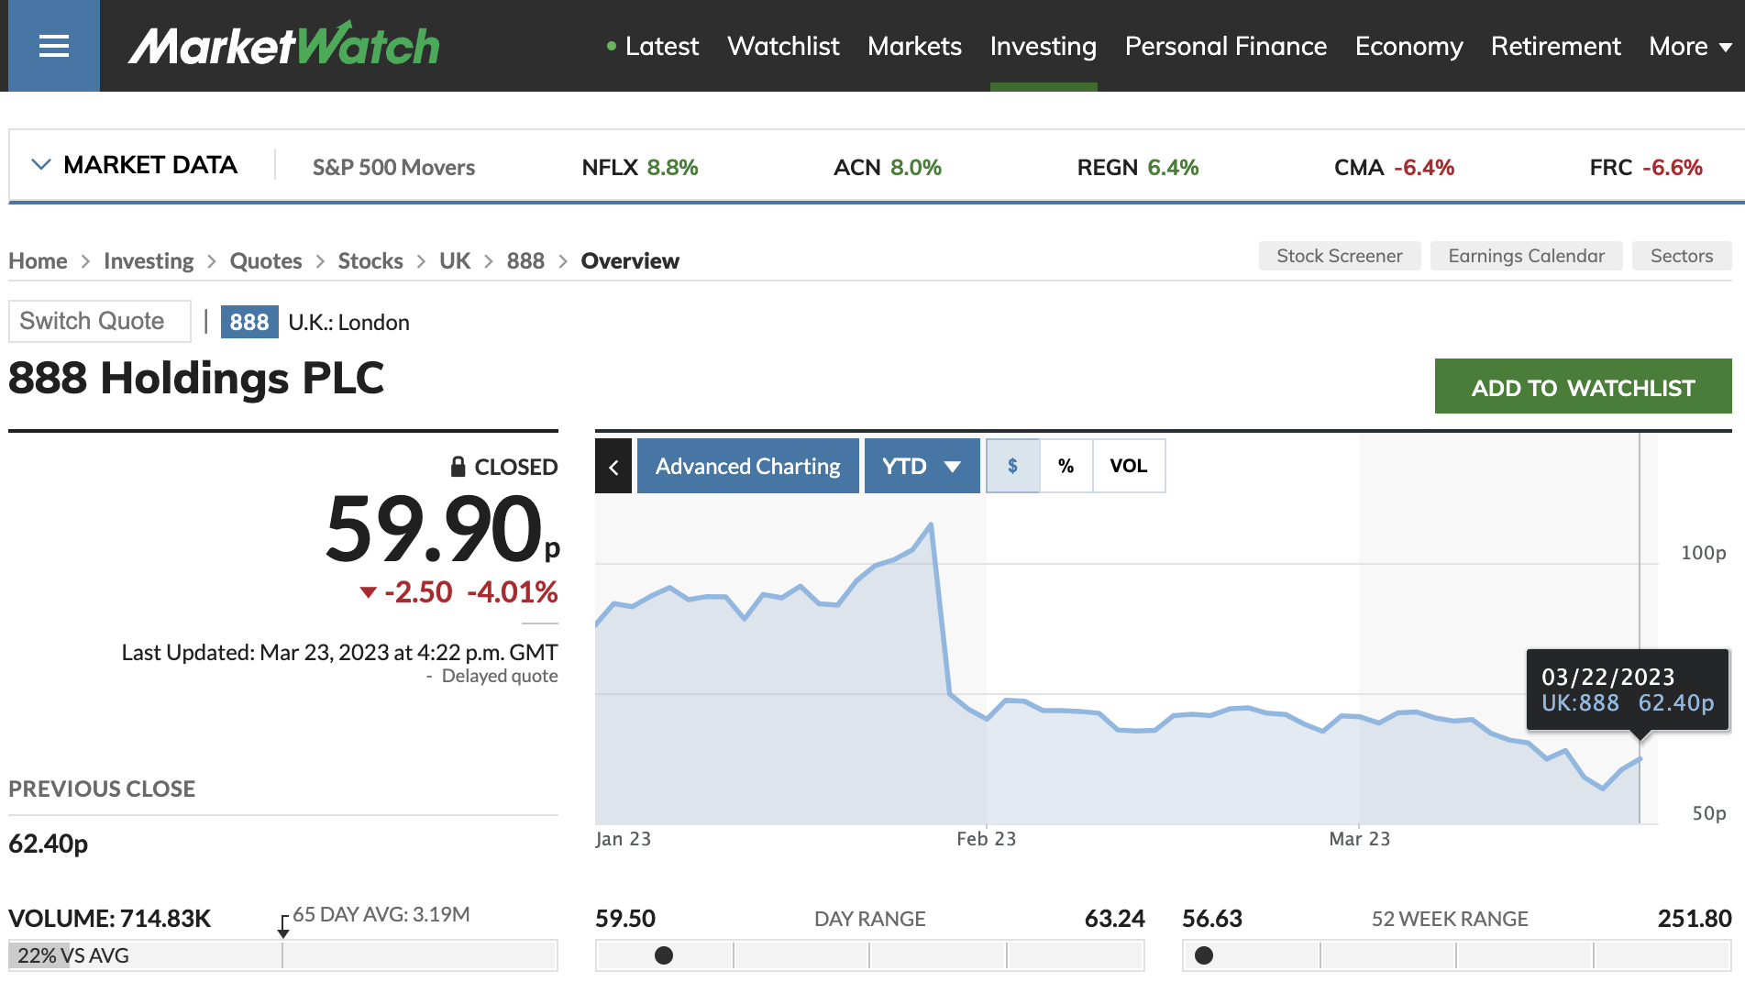Image resolution: width=1745 pixels, height=982 pixels.
Task: Go to 888 breadcrumb link
Action: pyautogui.click(x=525, y=261)
